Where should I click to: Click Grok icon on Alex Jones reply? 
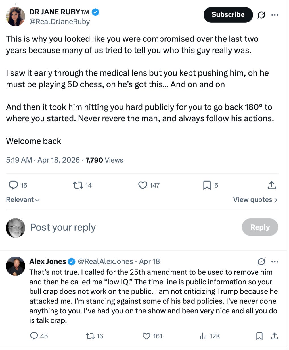click(261, 261)
